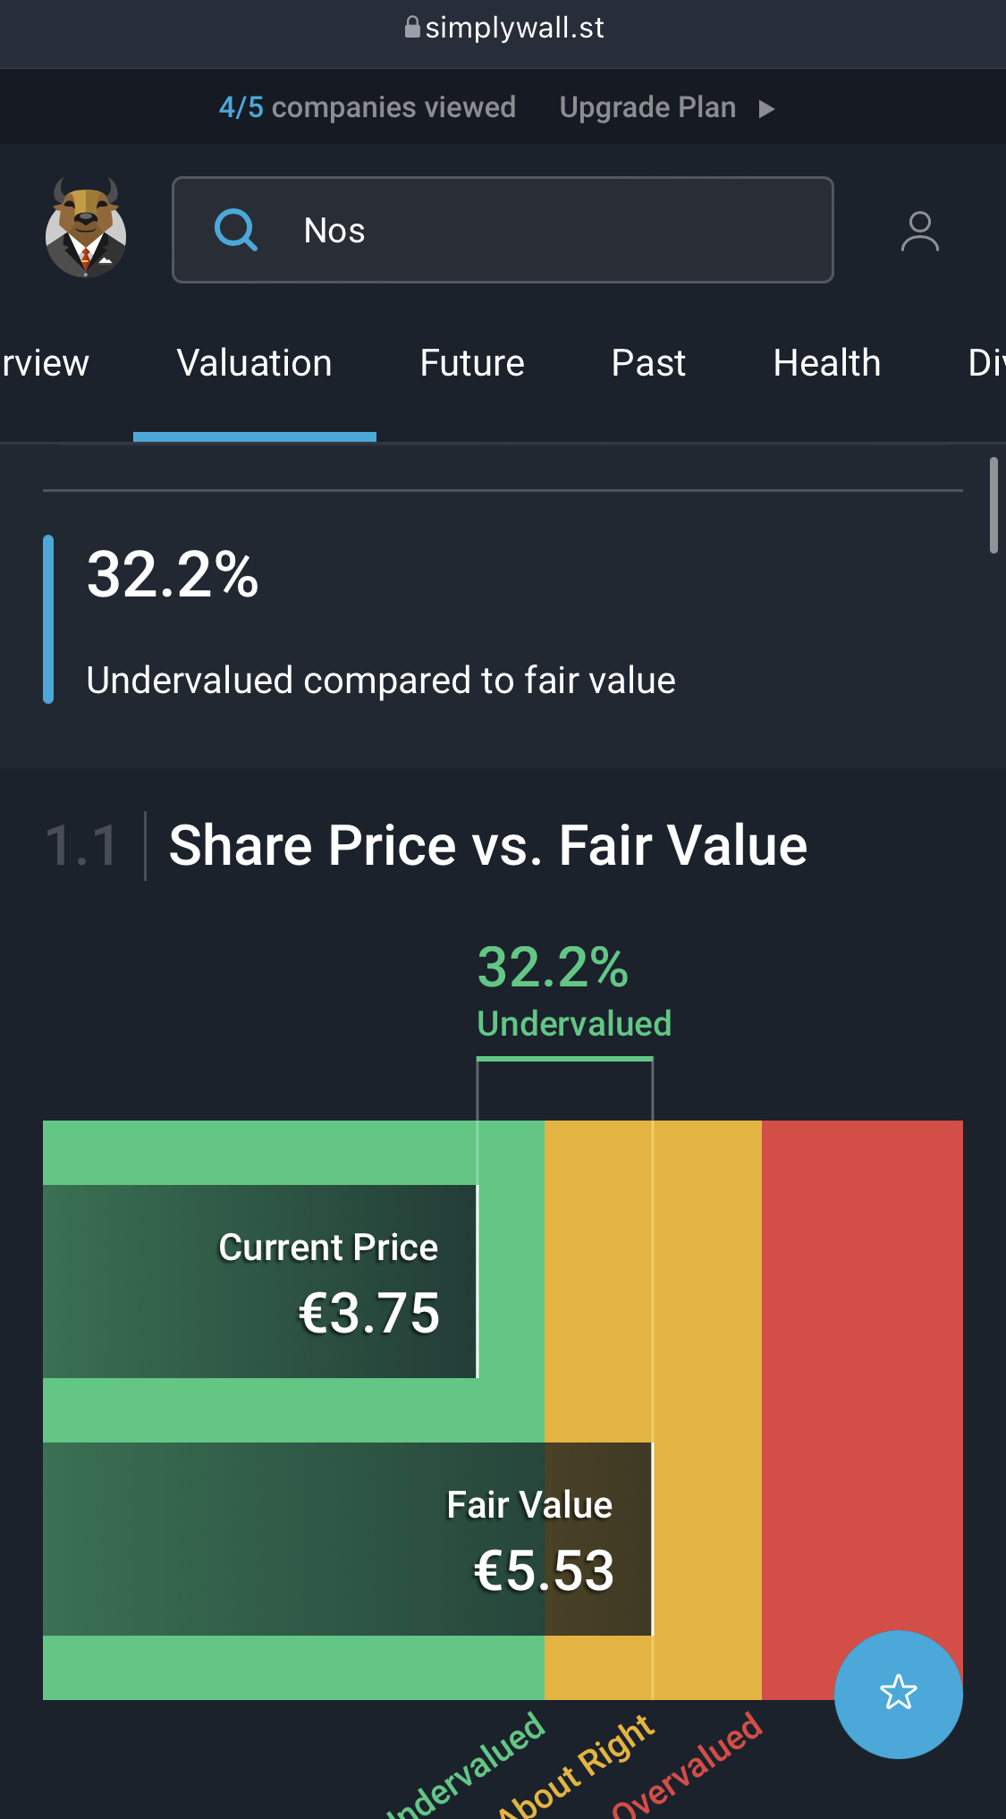This screenshot has height=1819, width=1006.
Task: Open the partially visible Dividend tab
Action: [x=985, y=364]
